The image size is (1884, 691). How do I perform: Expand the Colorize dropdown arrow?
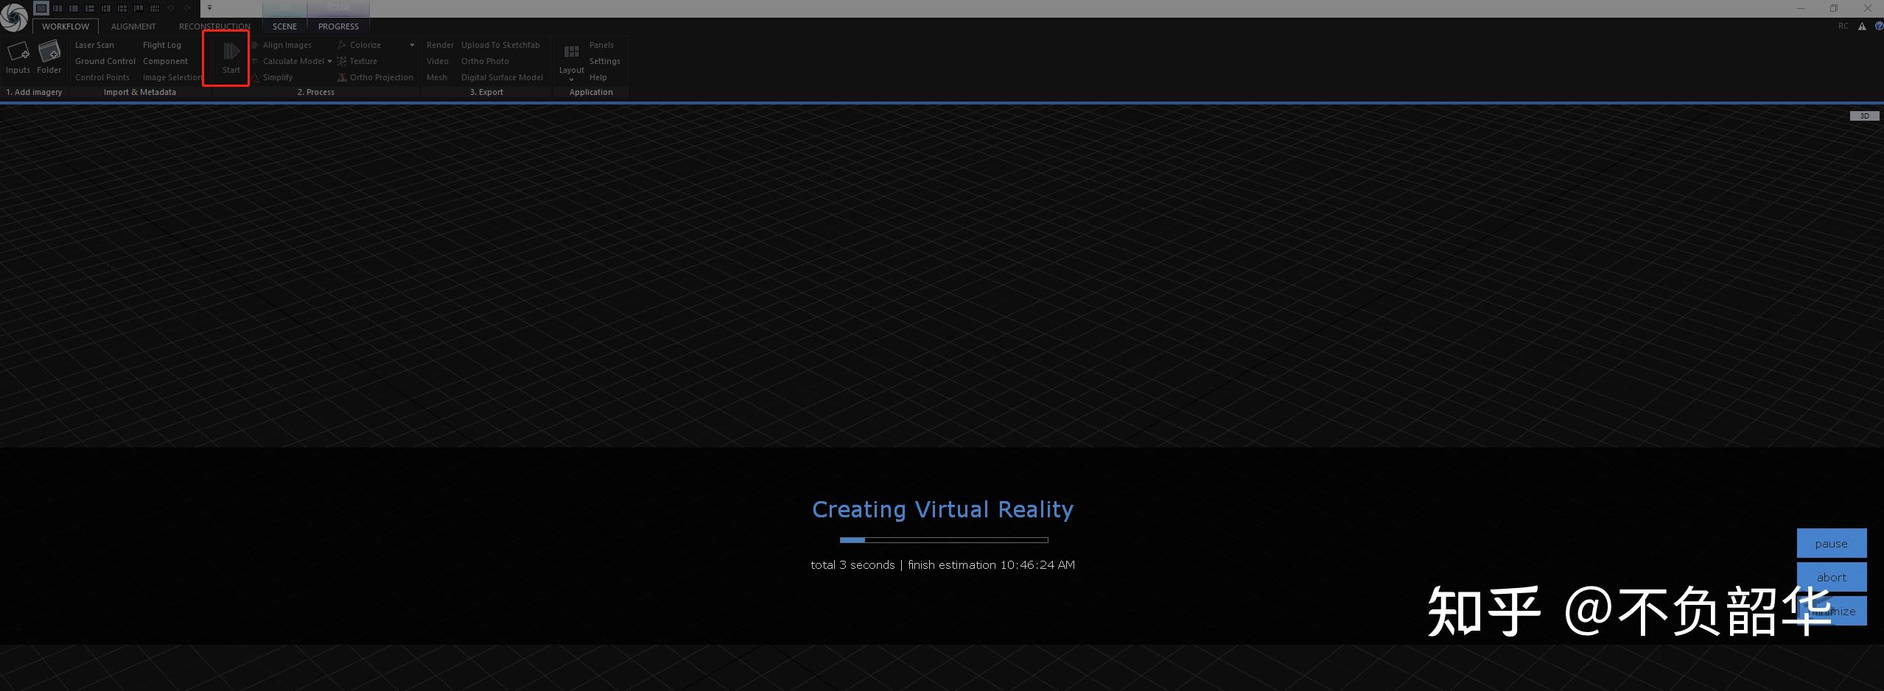412,45
